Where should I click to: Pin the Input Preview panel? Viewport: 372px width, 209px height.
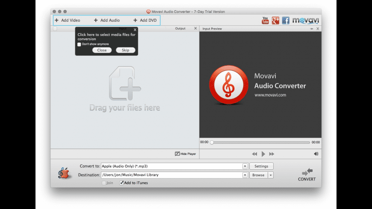pos(312,29)
